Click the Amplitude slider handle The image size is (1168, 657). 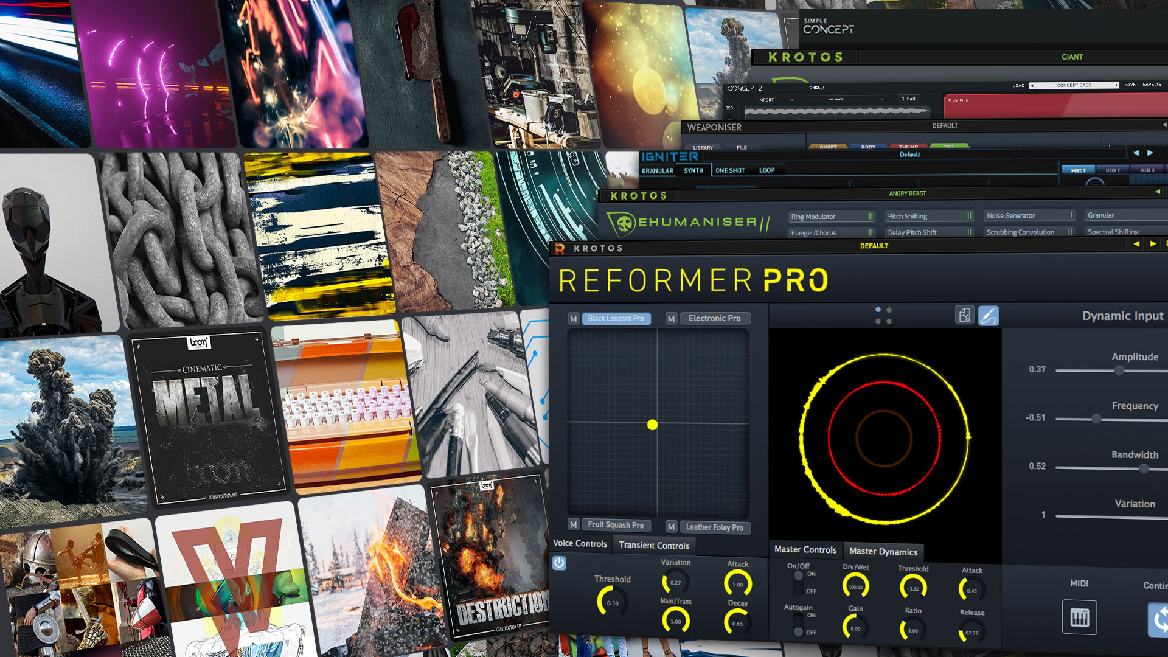click(1119, 370)
